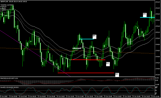
Task: Select the short white entry line
Action: point(77,48)
